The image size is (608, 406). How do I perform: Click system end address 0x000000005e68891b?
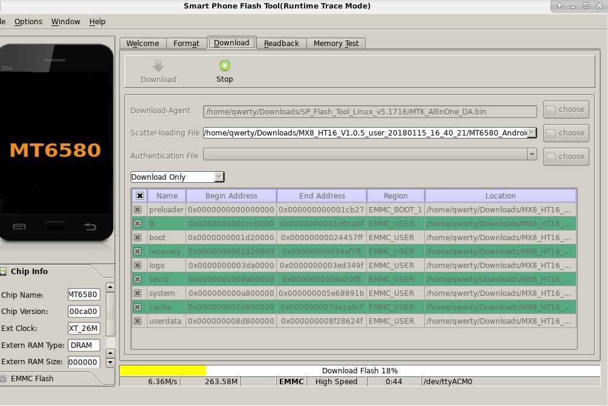pyautogui.click(x=322, y=293)
